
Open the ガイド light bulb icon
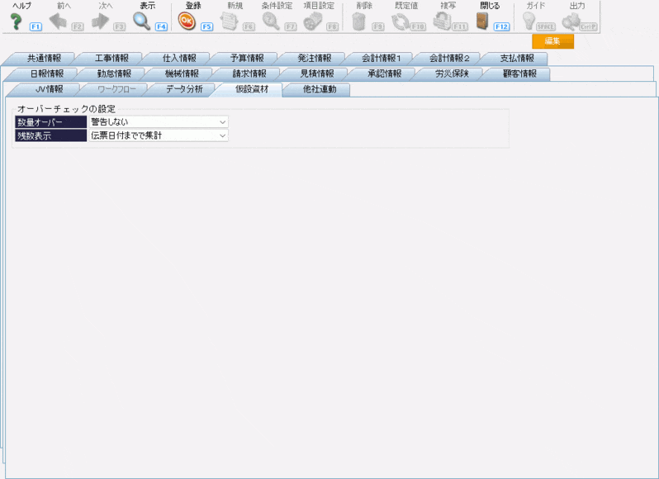(x=529, y=21)
